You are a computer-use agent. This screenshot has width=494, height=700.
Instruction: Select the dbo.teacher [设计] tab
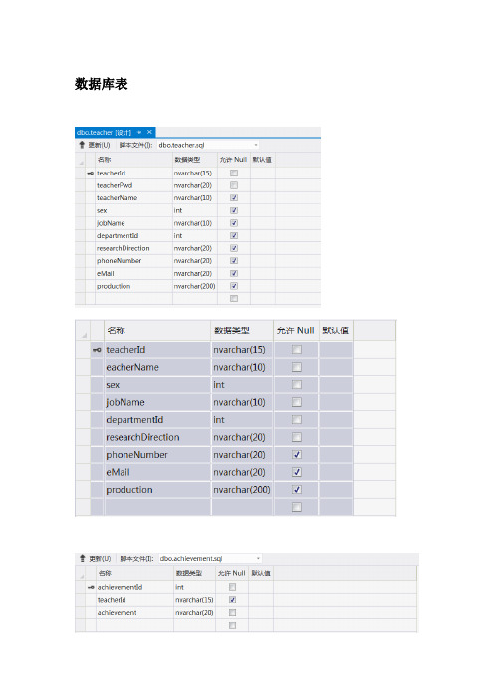(x=105, y=132)
